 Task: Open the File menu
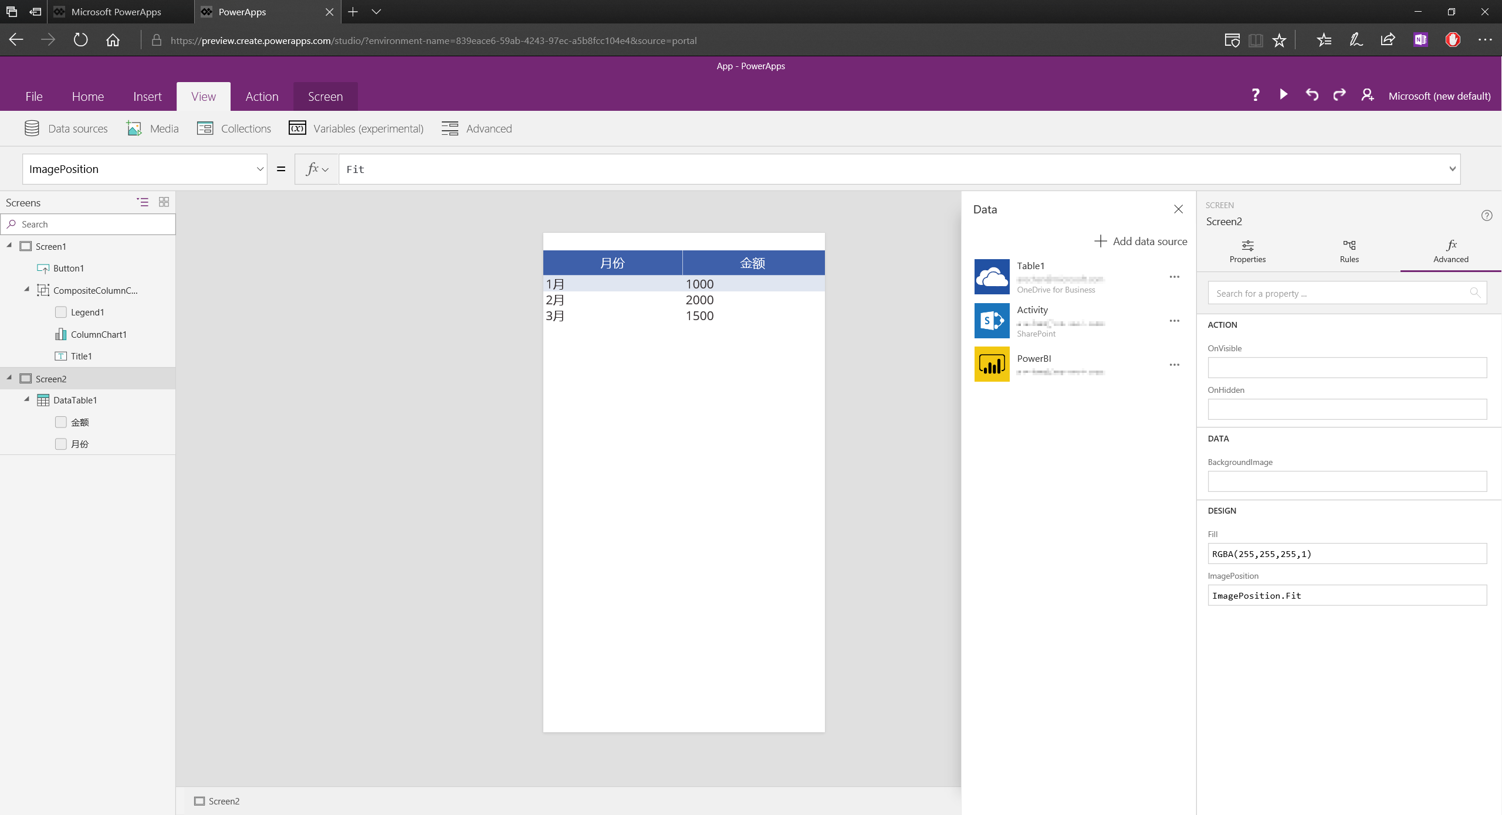34,97
